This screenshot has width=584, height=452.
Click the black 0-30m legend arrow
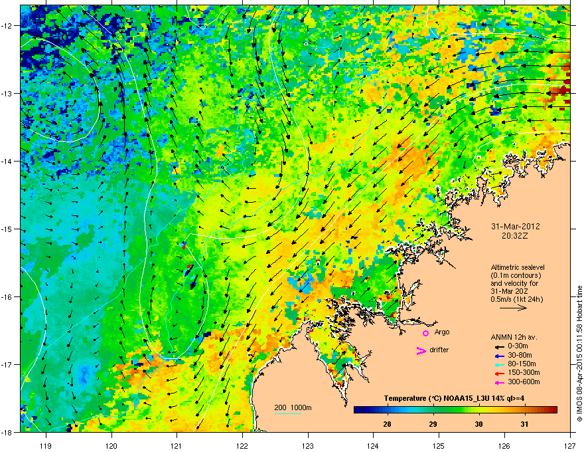(x=498, y=347)
